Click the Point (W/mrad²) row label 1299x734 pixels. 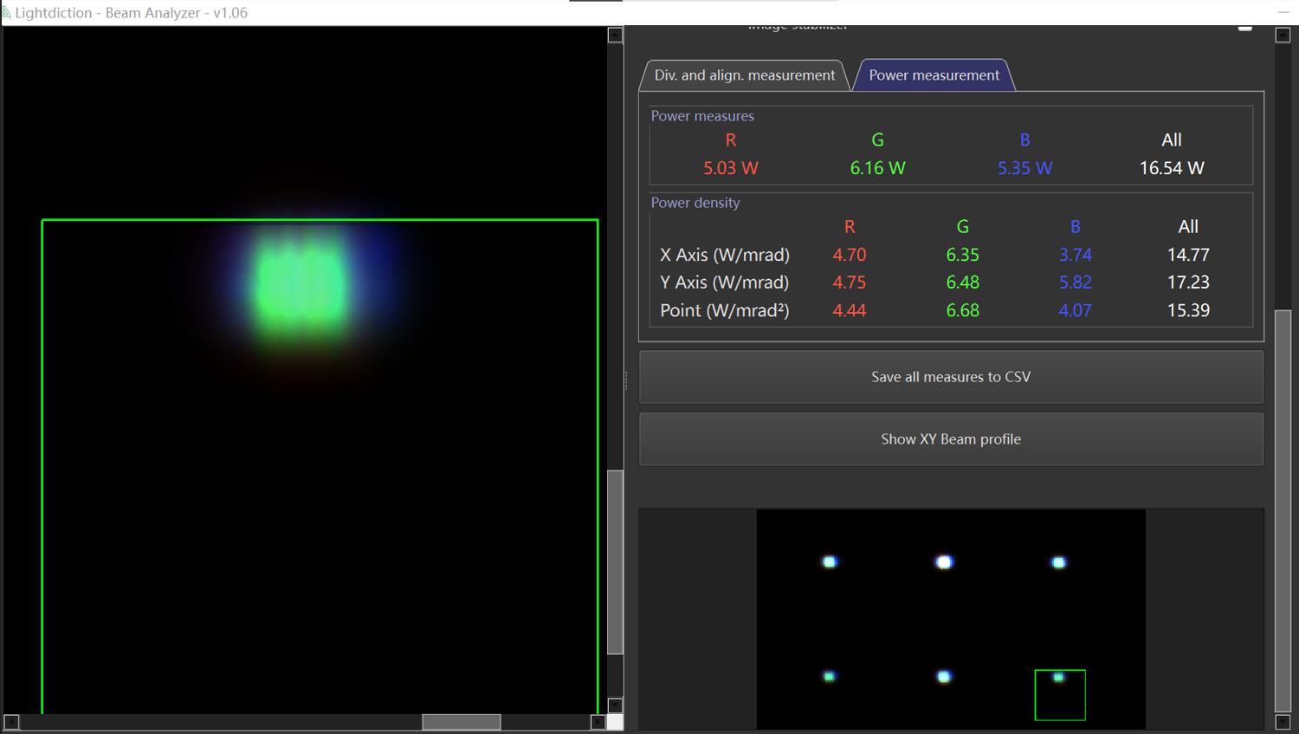pyautogui.click(x=725, y=310)
